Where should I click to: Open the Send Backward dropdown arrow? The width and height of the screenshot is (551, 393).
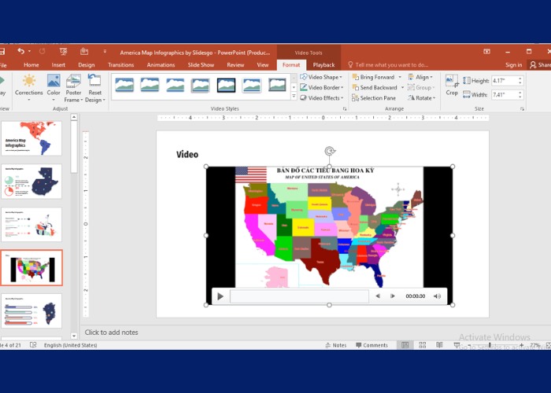402,88
